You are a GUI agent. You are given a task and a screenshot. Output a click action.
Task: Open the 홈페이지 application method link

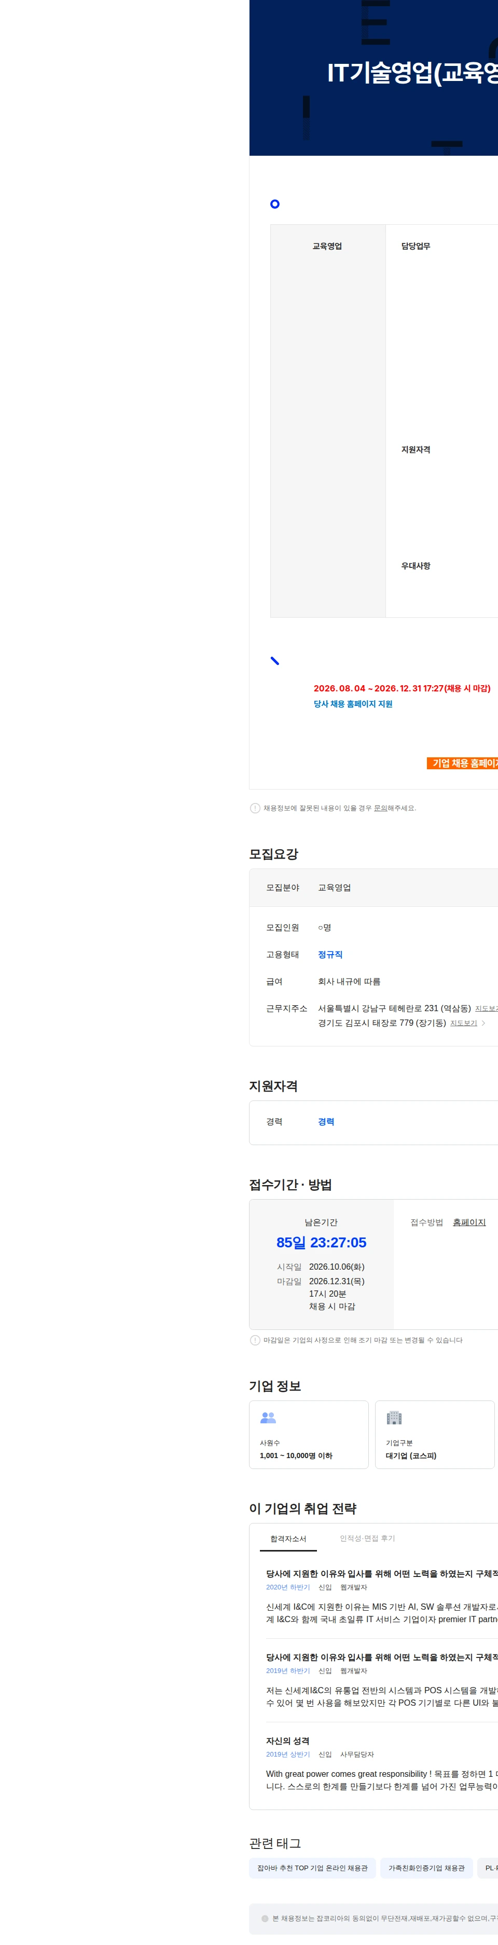tap(468, 1222)
